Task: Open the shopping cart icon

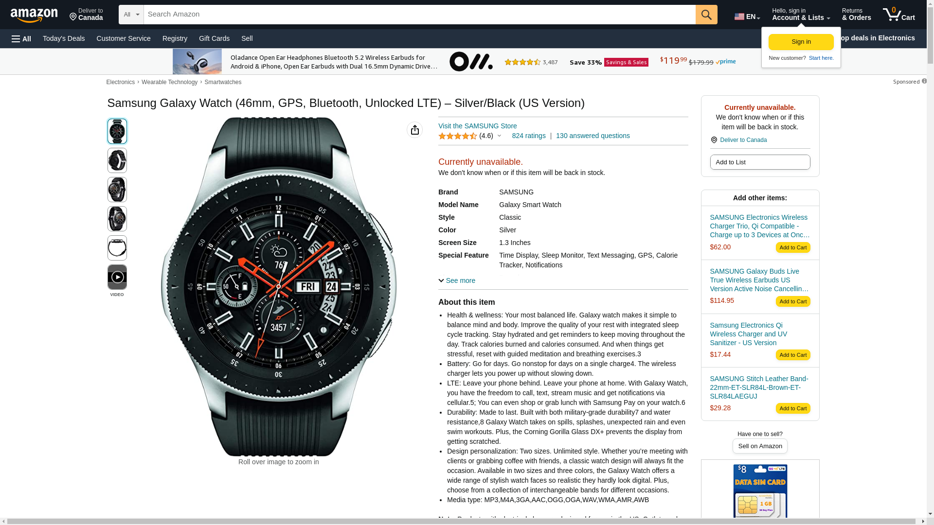Action: (x=898, y=15)
